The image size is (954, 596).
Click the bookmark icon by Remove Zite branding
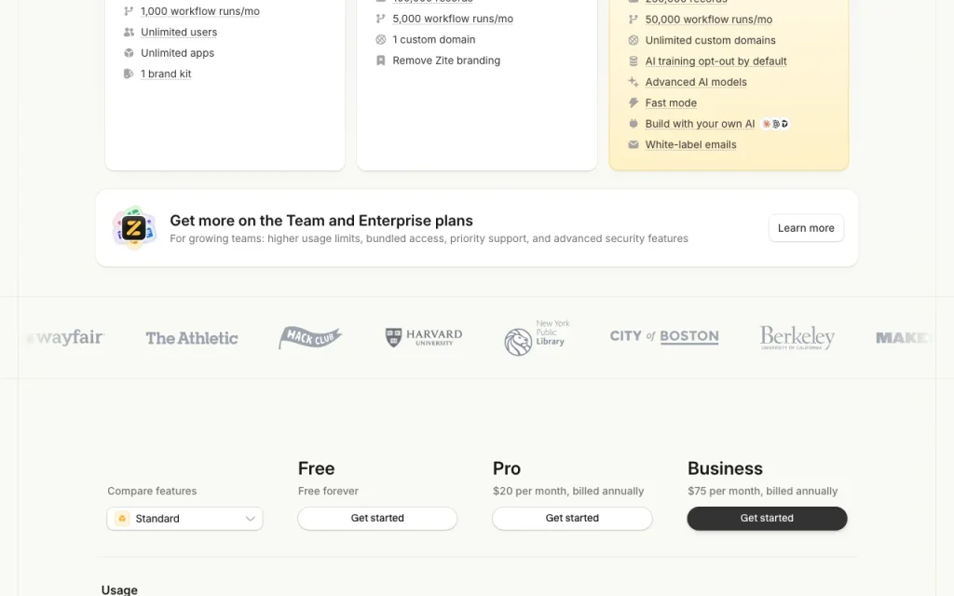pyautogui.click(x=381, y=61)
